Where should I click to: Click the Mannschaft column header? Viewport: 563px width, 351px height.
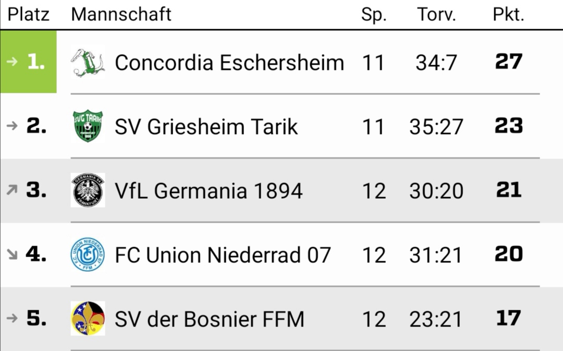[x=121, y=15]
